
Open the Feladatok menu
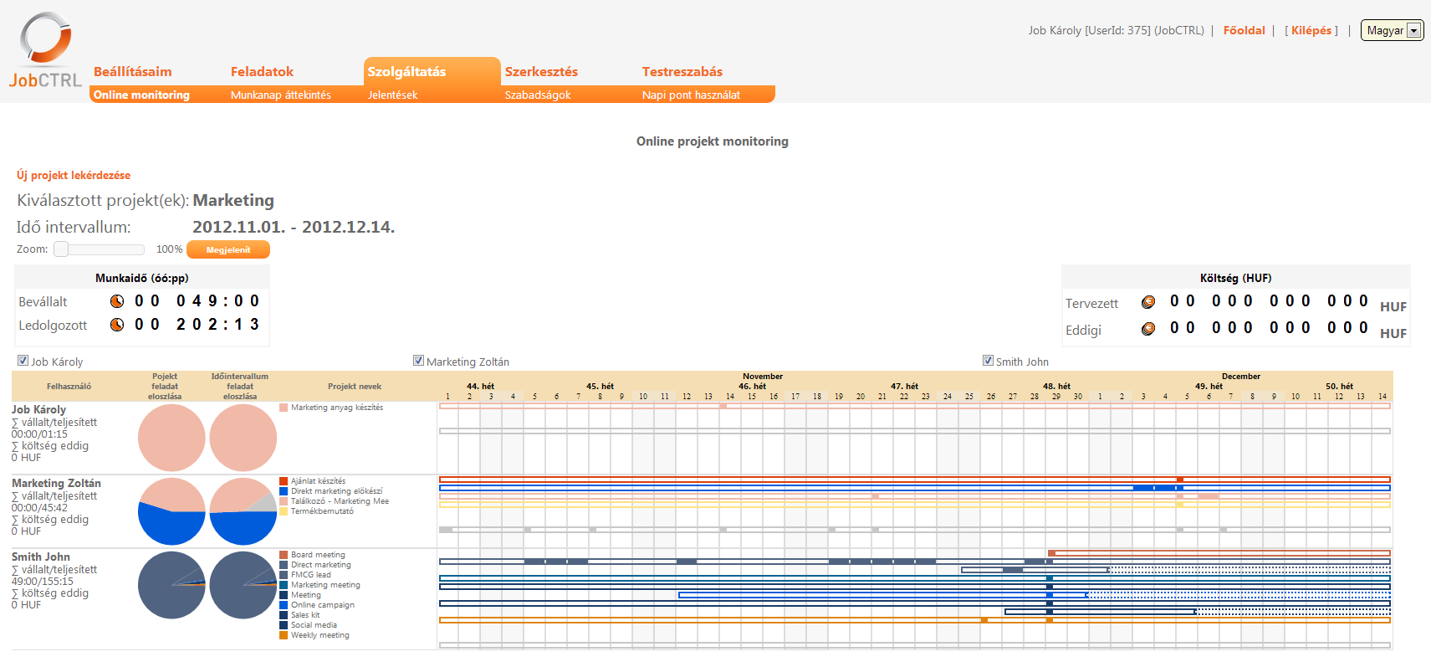(x=262, y=71)
